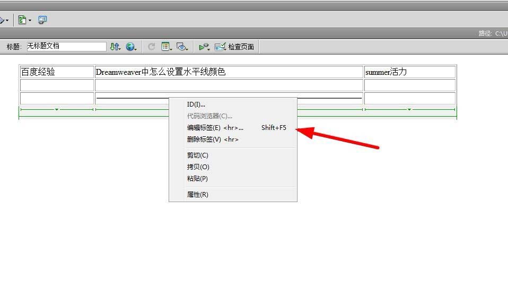
Task: Click the empty cell below 百度经验
Action: coord(57,85)
